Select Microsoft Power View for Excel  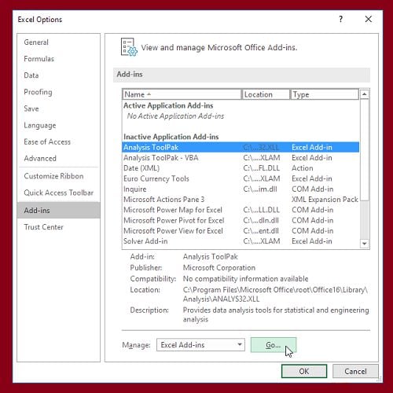coord(241,231)
